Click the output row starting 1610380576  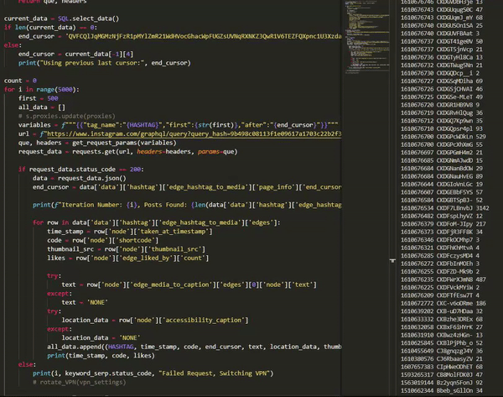point(442,358)
